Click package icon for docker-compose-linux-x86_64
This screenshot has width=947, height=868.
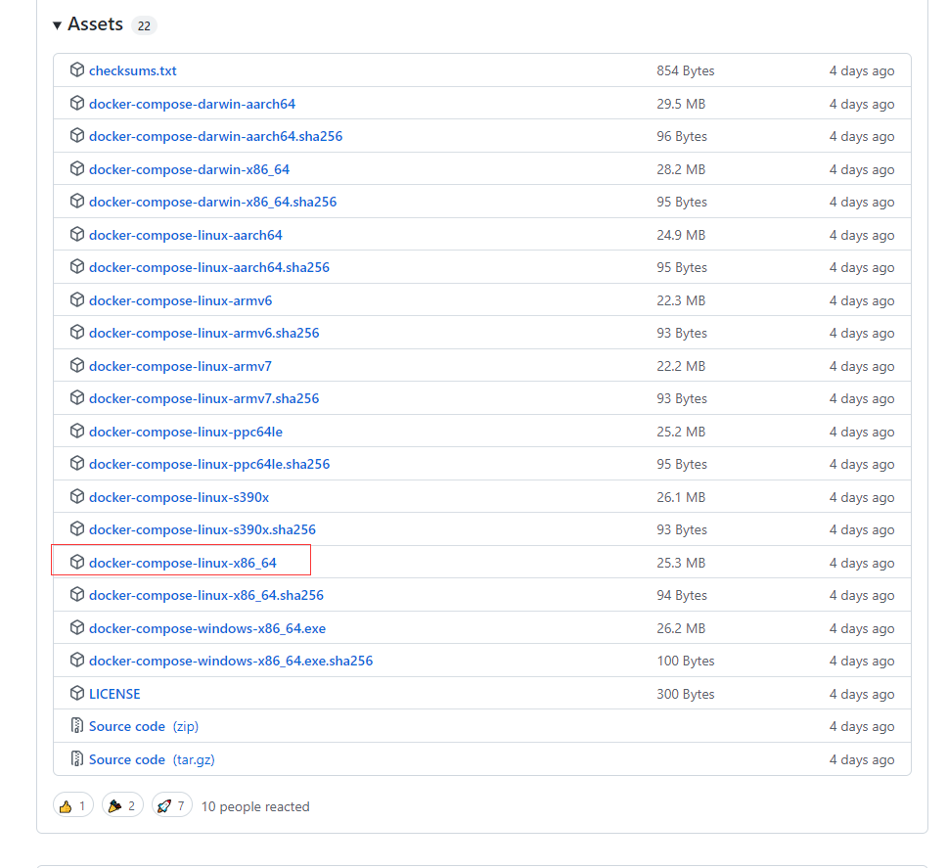point(76,563)
